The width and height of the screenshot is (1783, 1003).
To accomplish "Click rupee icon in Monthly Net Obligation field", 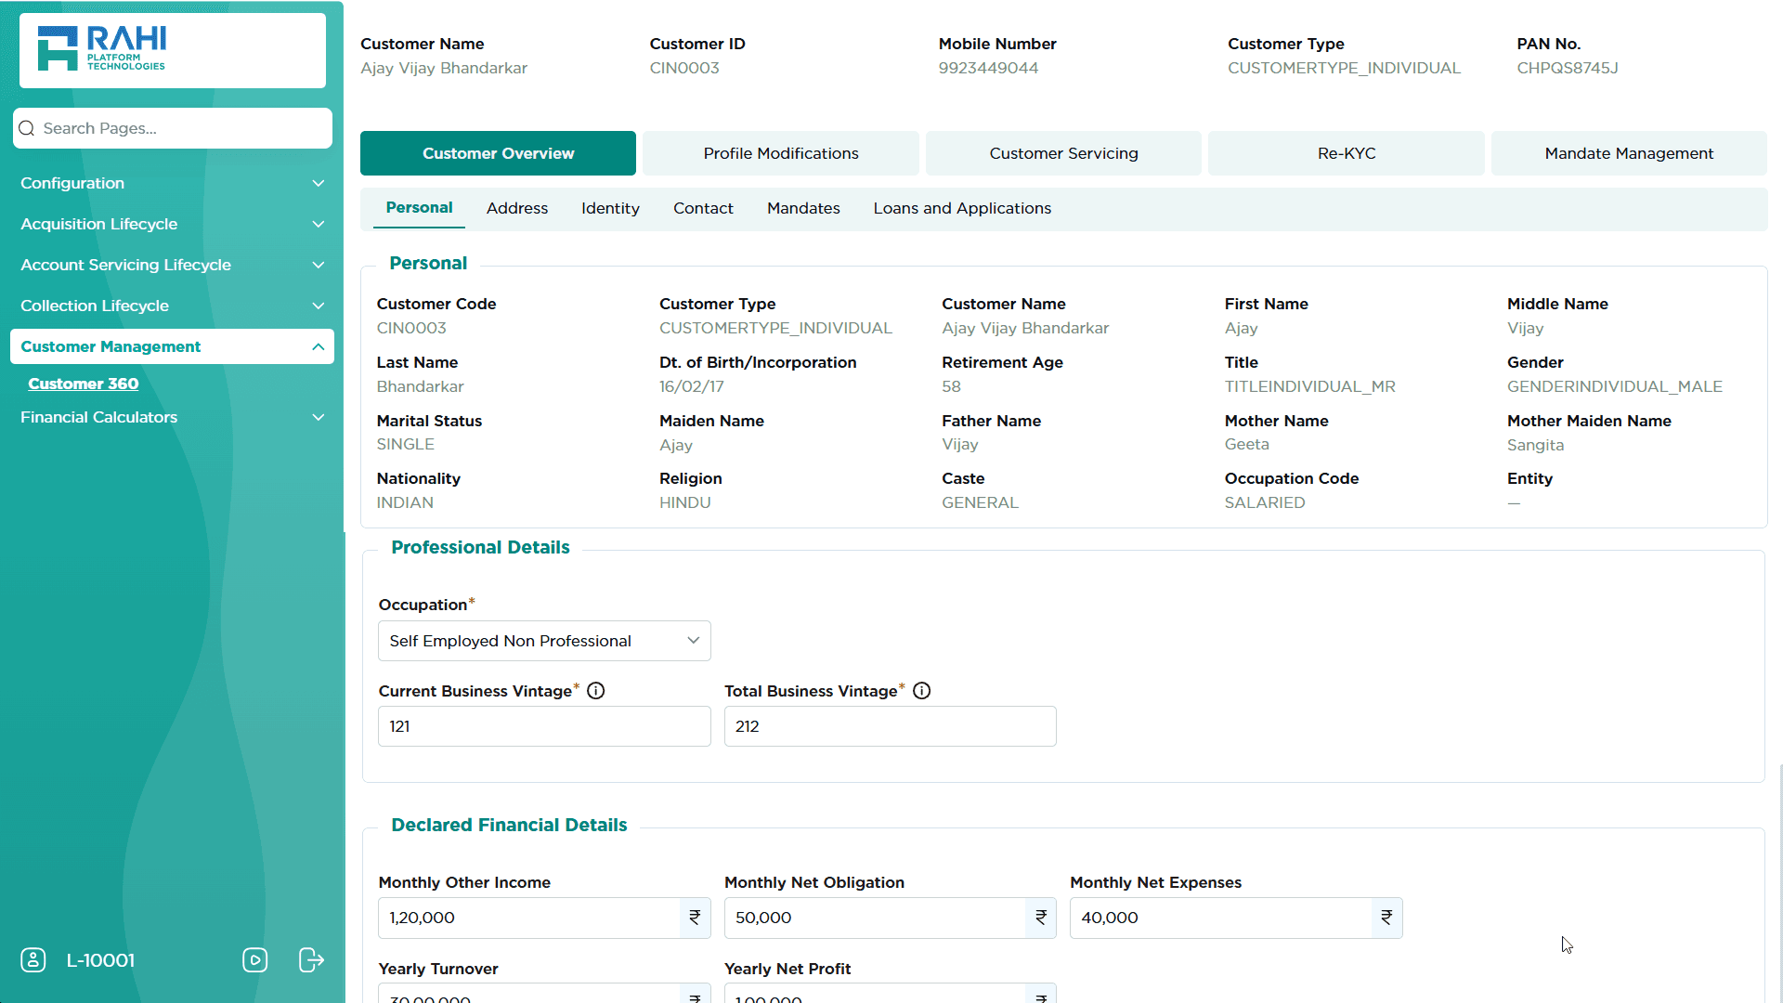I will coord(1041,918).
